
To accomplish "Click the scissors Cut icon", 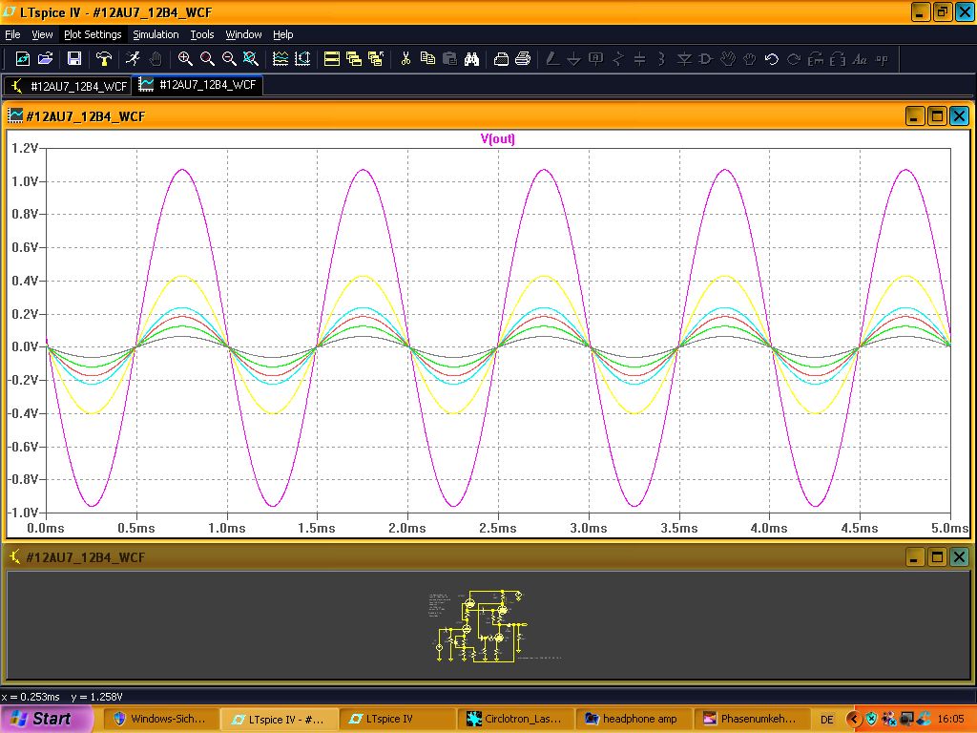I will (405, 59).
